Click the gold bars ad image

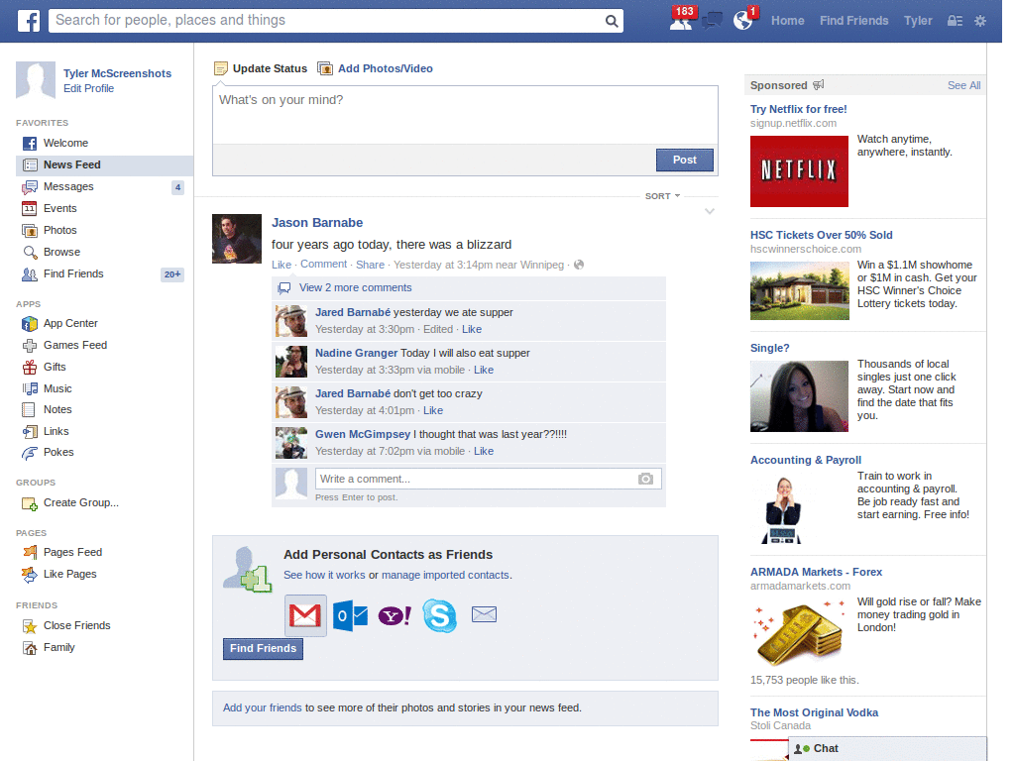(x=799, y=632)
